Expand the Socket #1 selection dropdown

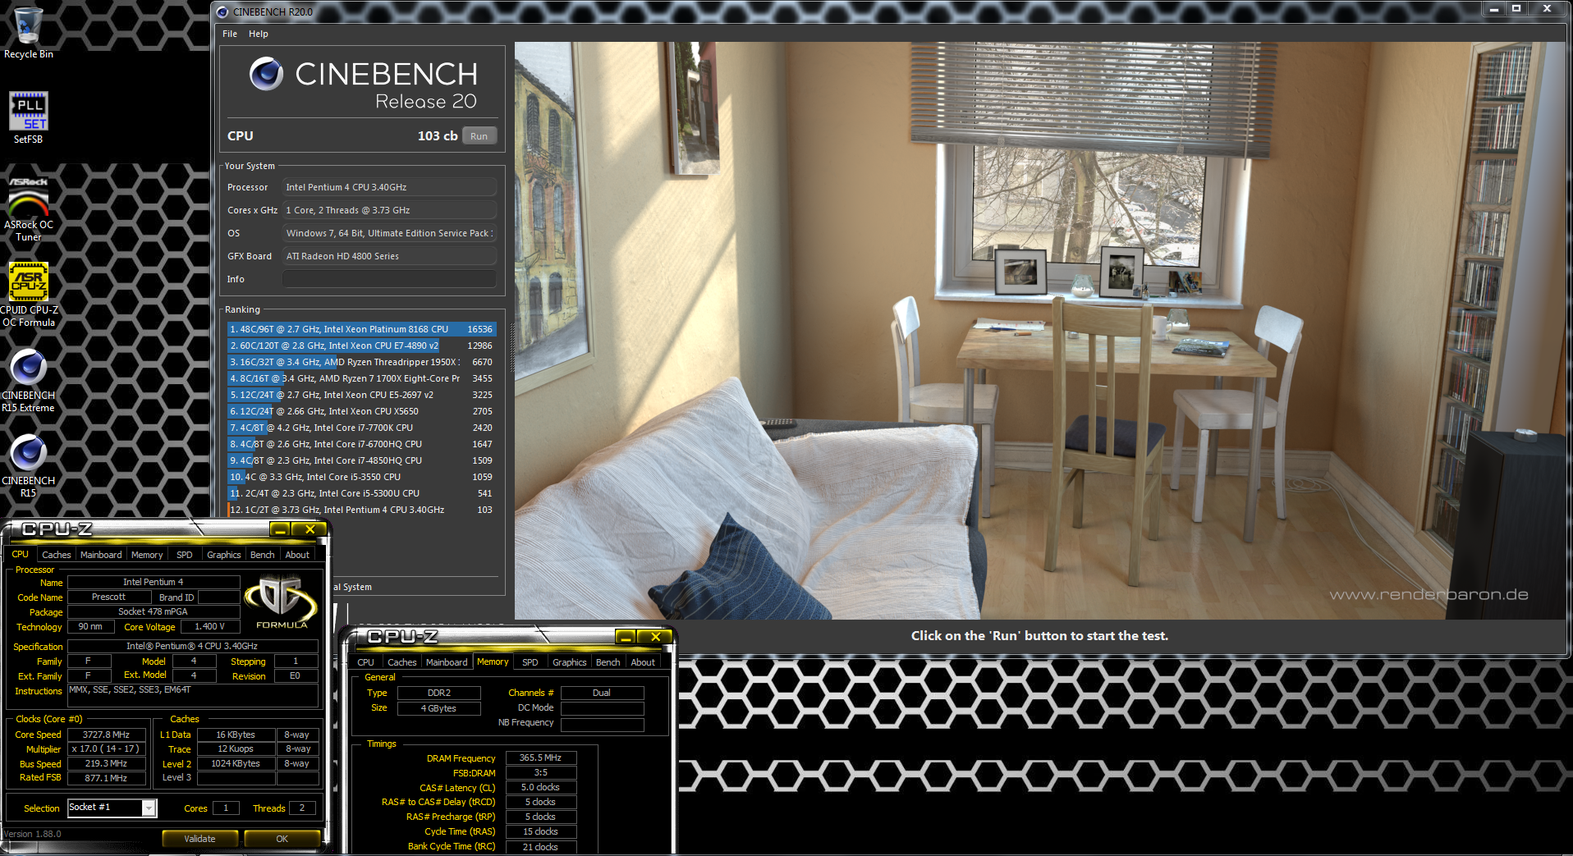149,808
